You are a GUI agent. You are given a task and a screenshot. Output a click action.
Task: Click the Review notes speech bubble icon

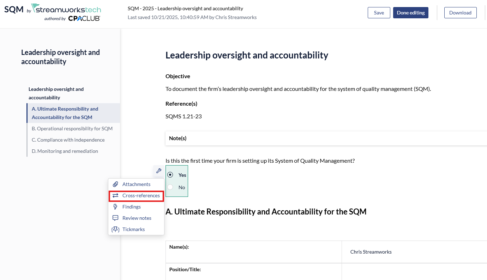[x=115, y=218]
